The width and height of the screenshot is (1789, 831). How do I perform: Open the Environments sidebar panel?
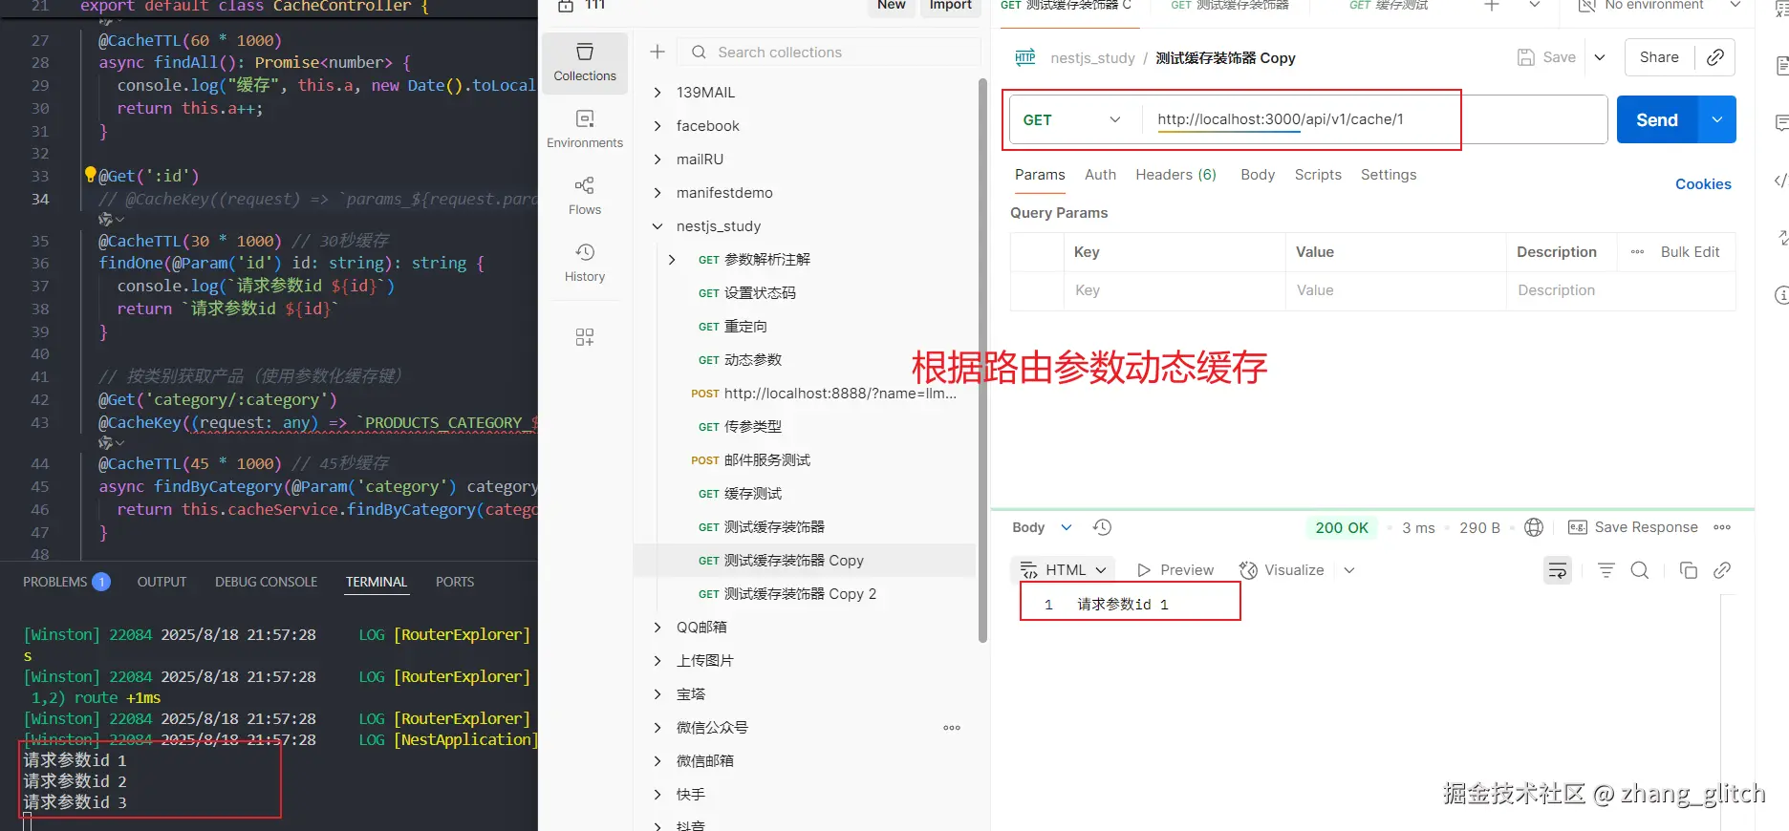pyautogui.click(x=585, y=129)
